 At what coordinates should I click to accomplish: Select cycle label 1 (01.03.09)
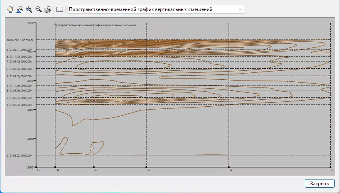(19, 105)
